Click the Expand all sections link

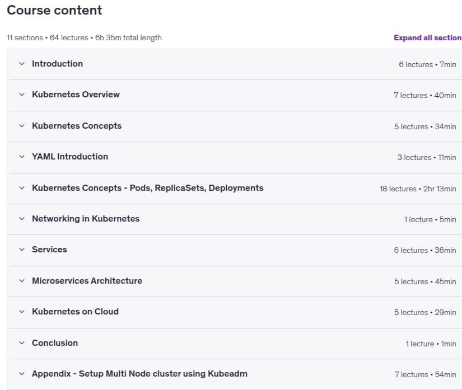pos(427,37)
